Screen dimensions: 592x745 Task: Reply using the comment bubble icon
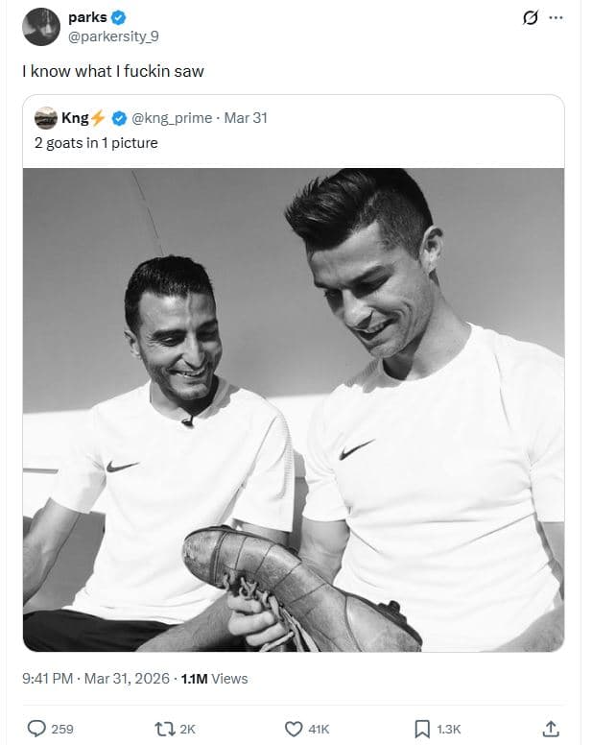tap(36, 729)
